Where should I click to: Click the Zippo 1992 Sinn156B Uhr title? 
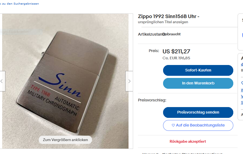click(168, 16)
